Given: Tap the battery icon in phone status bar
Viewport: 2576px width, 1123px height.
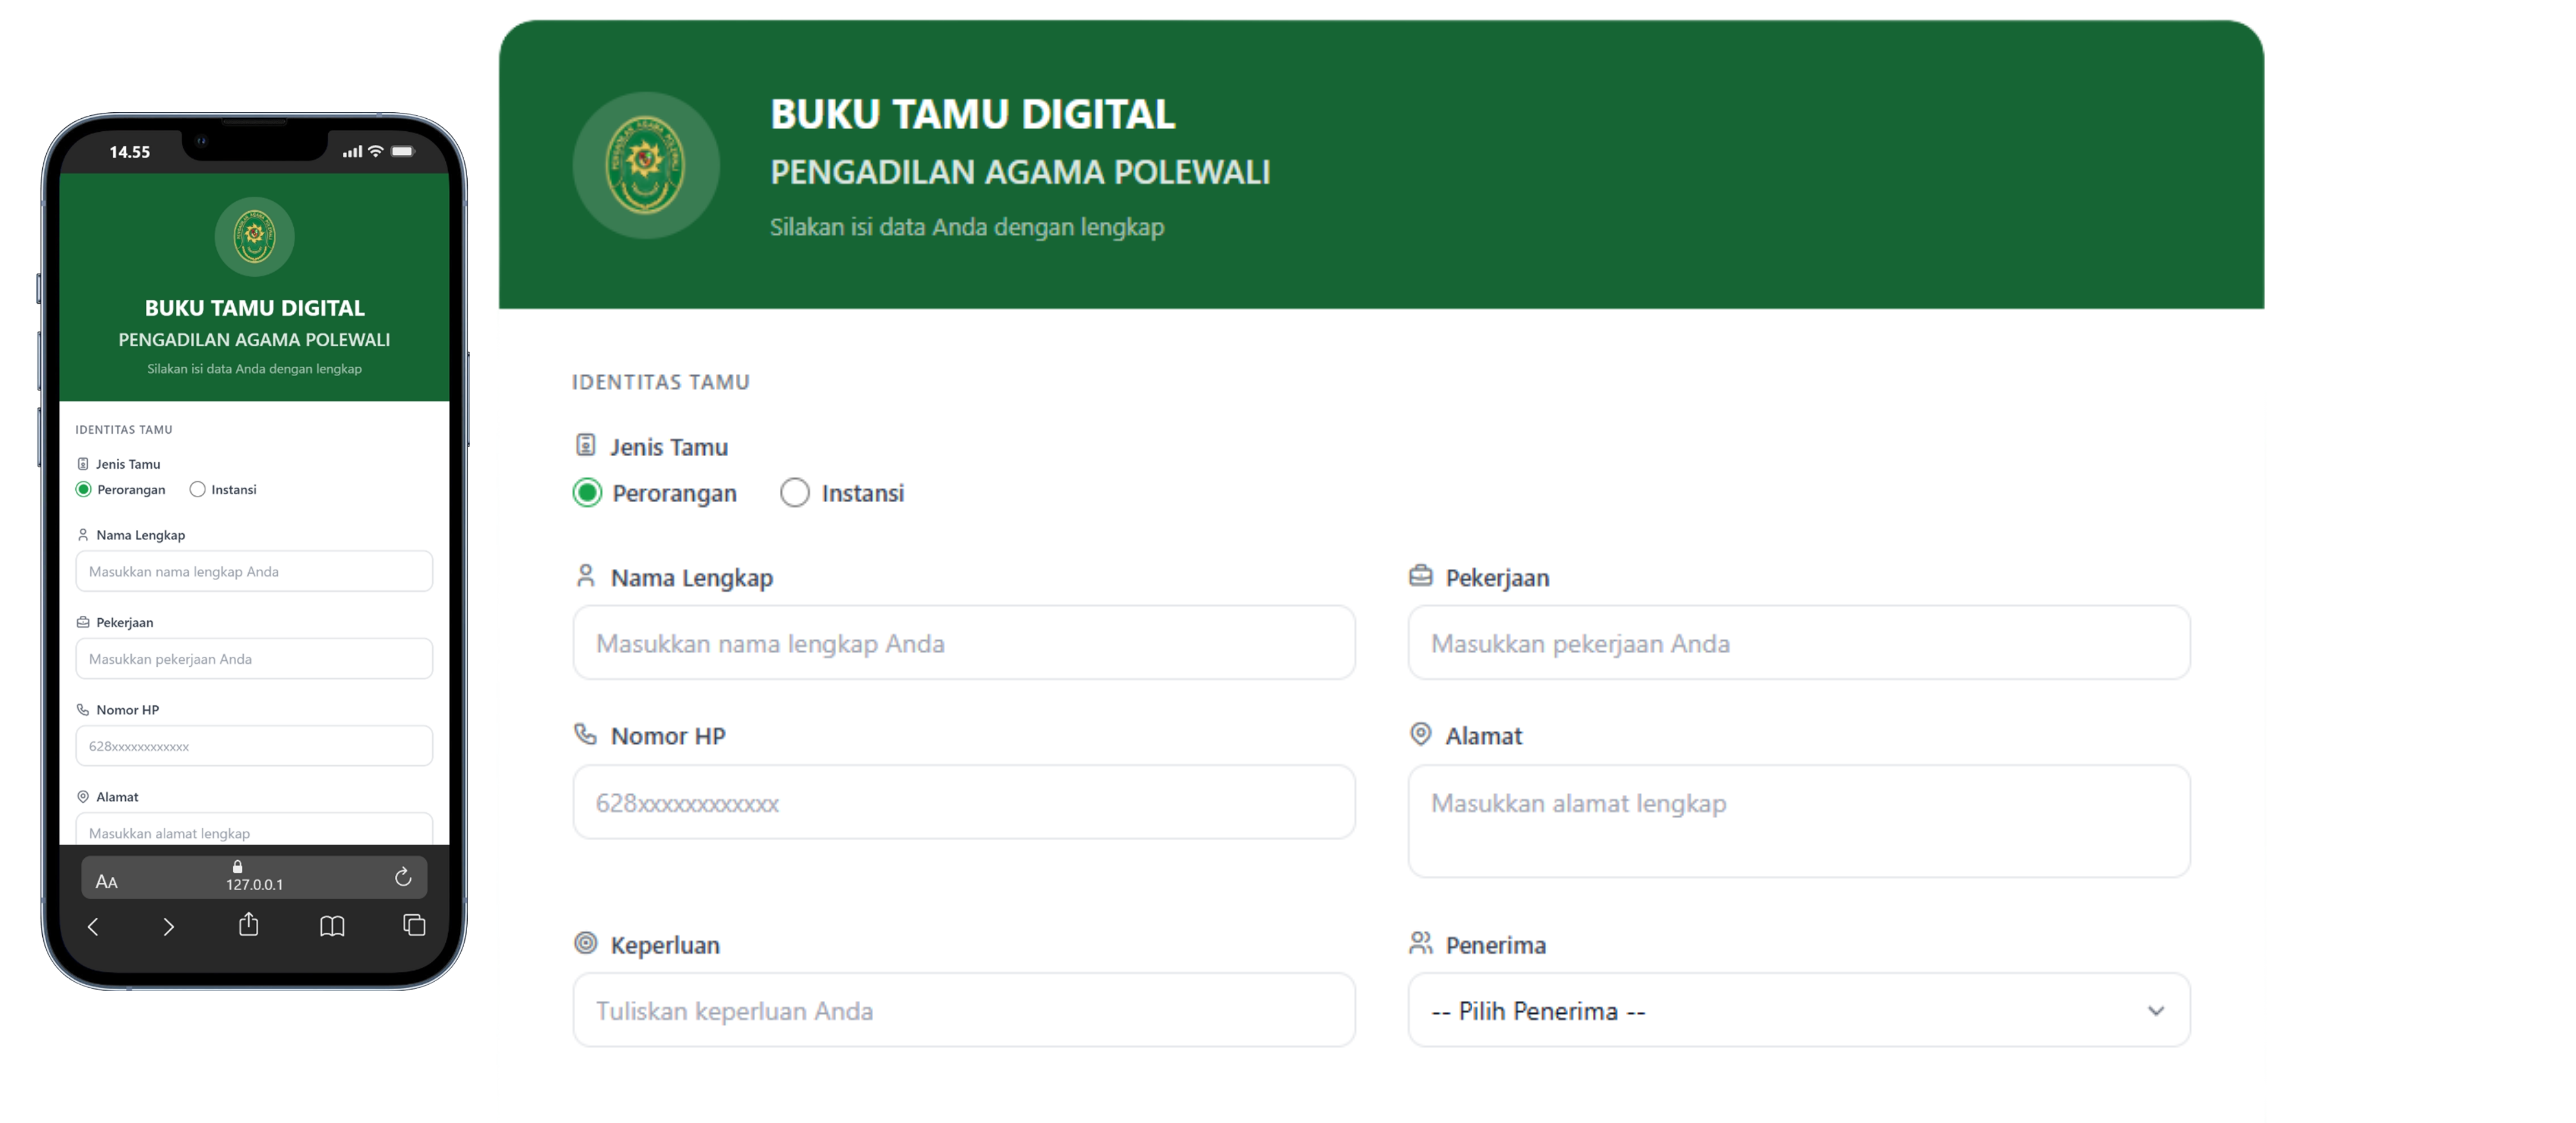Looking at the screenshot, I should click(403, 151).
